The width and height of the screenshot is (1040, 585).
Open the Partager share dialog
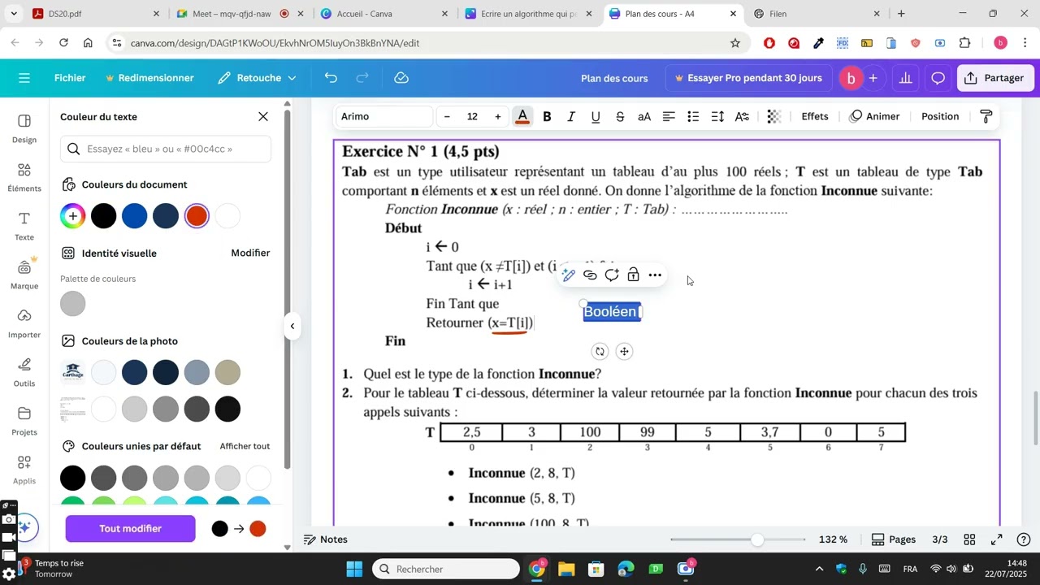pos(995,78)
